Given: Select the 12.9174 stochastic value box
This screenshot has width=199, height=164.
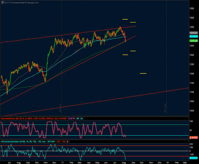Looking at the screenshot, I should pos(72,119).
